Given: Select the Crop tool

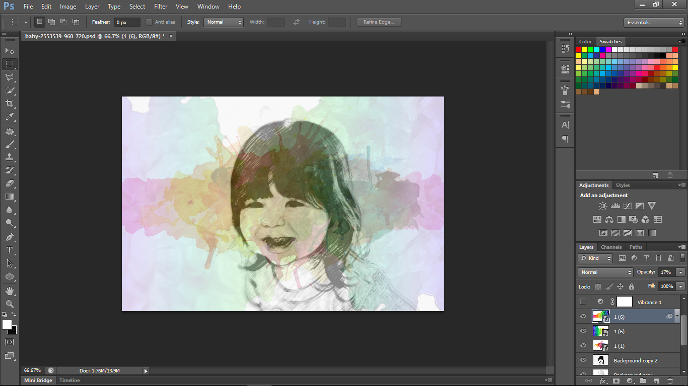Looking at the screenshot, I should point(10,104).
